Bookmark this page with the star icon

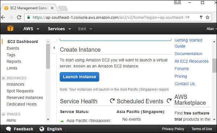click(207, 17)
